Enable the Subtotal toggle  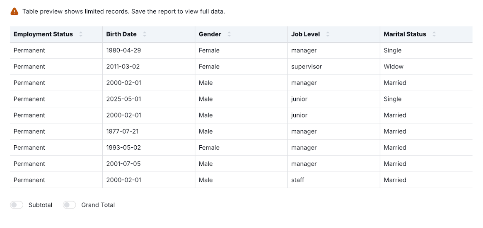[17, 205]
